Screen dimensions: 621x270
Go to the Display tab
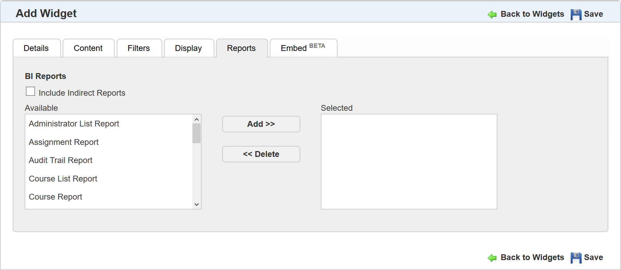coord(188,48)
